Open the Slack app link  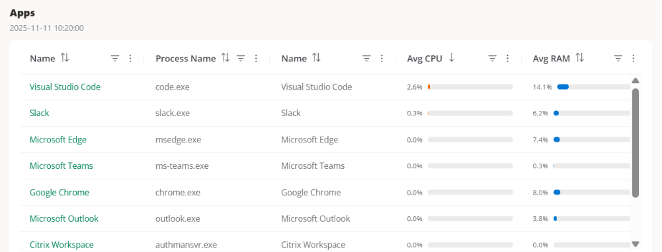coord(39,113)
